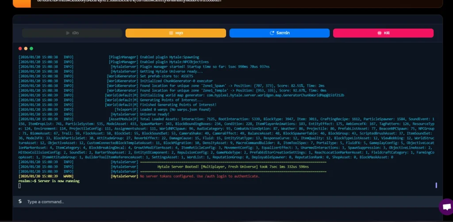
Task: Restart the server with the blue button
Action: click(x=279, y=33)
